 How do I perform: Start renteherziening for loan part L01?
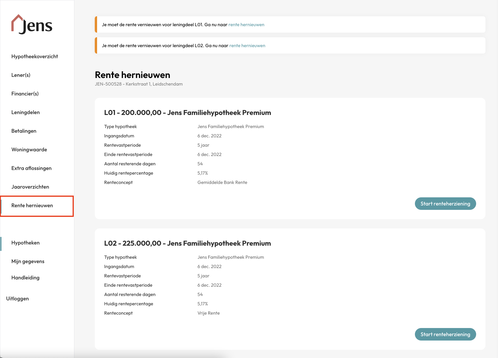[445, 204]
